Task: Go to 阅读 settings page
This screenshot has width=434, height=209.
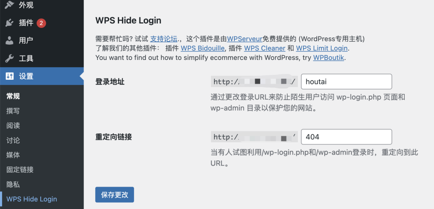Action: click(x=13, y=126)
